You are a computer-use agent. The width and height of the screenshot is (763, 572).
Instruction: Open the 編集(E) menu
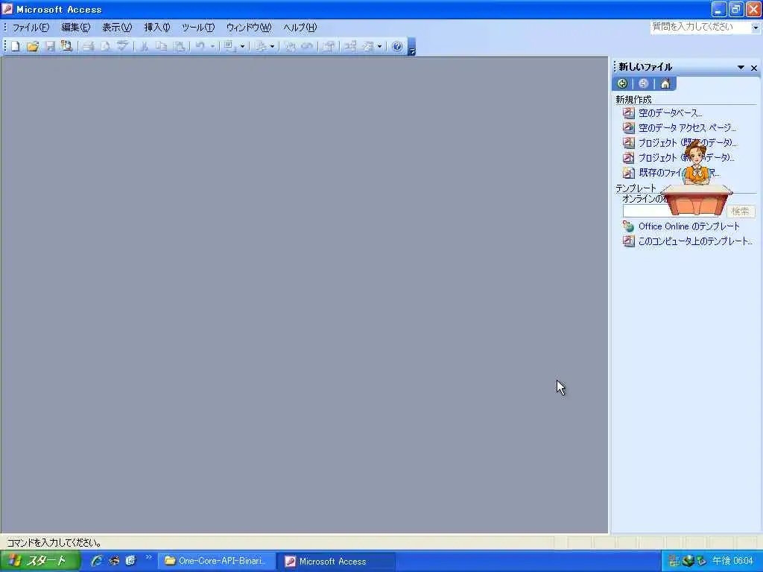[75, 28]
